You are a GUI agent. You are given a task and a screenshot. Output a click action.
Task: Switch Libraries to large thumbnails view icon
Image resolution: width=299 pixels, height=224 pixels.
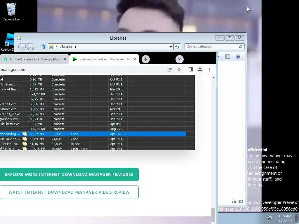pyautogui.click(x=241, y=201)
